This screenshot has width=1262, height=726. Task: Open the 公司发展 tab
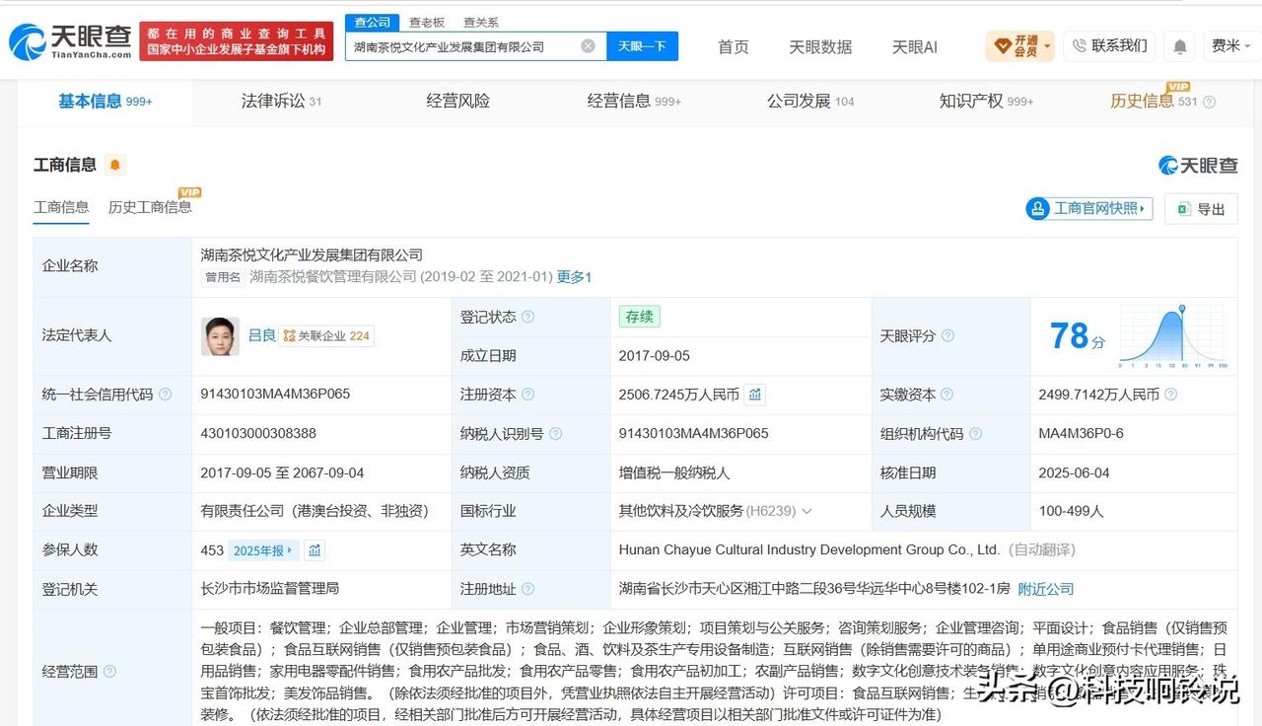810,101
